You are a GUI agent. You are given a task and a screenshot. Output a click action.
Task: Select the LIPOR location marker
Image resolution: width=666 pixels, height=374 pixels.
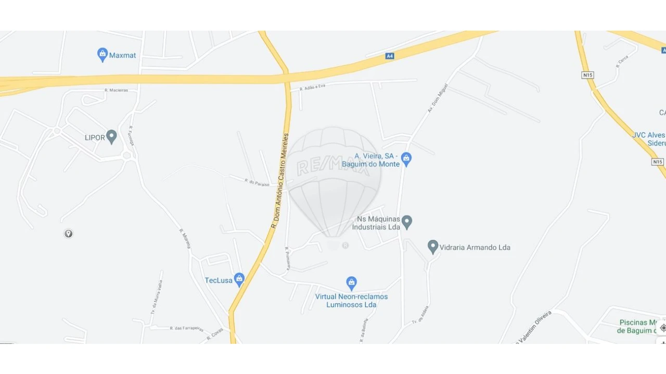click(111, 137)
